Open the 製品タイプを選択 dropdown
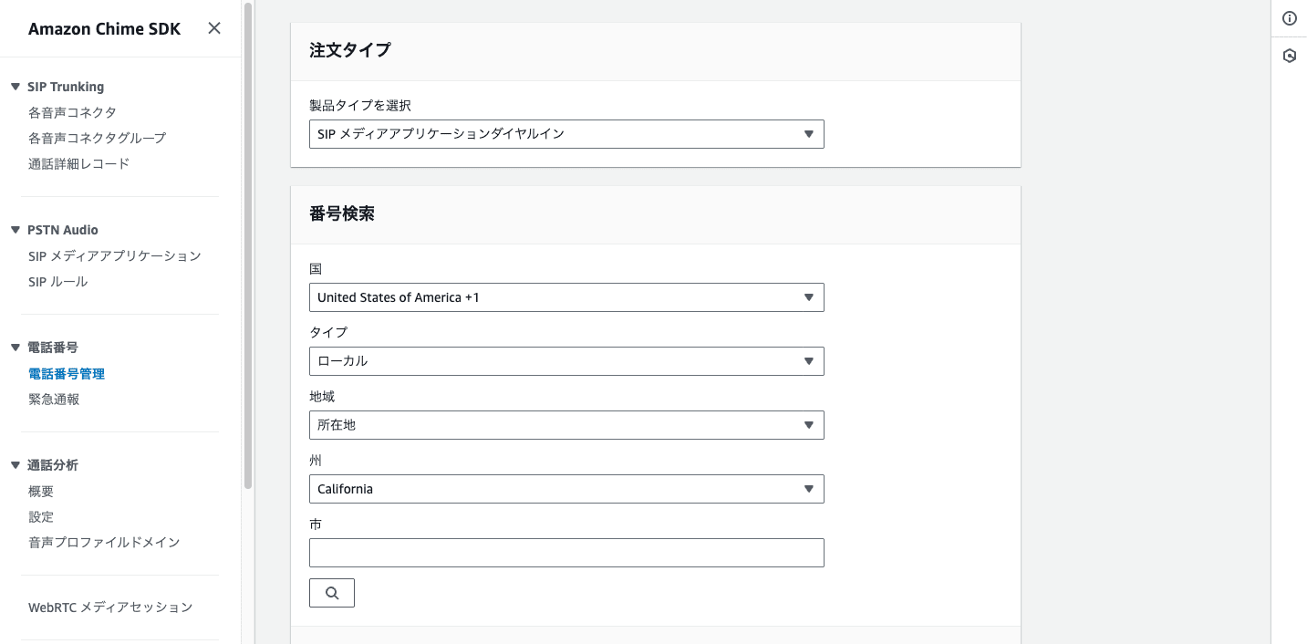 pyautogui.click(x=566, y=134)
